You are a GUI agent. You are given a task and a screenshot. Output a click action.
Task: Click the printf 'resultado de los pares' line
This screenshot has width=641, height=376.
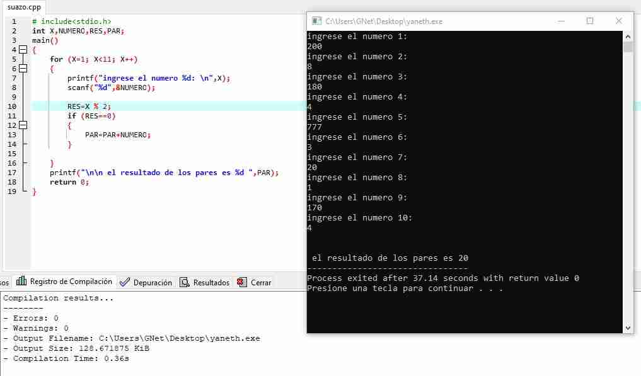pos(165,173)
